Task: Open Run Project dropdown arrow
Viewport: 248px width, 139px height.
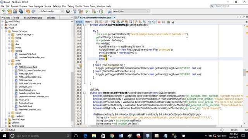Action: tap(90, 11)
